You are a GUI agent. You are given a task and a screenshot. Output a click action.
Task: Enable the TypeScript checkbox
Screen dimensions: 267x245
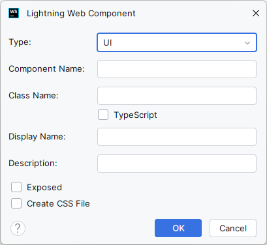(x=103, y=115)
